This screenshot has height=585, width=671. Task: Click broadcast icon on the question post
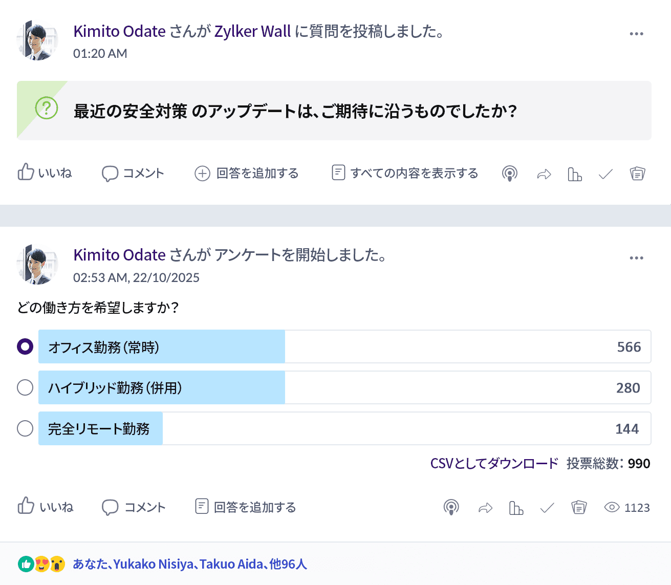coord(509,174)
